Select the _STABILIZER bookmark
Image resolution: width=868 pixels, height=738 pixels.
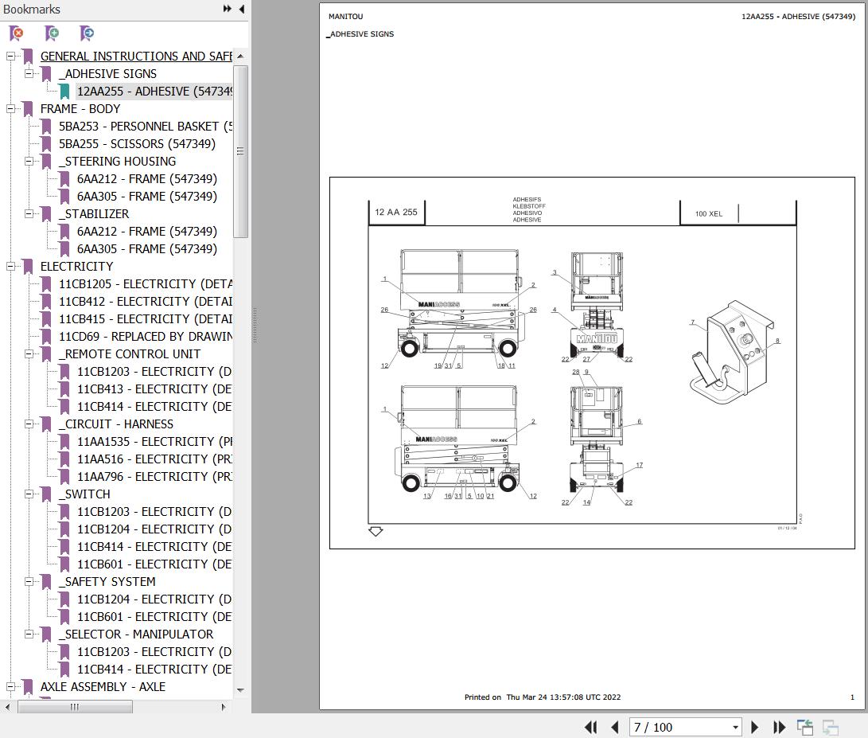[x=94, y=214]
